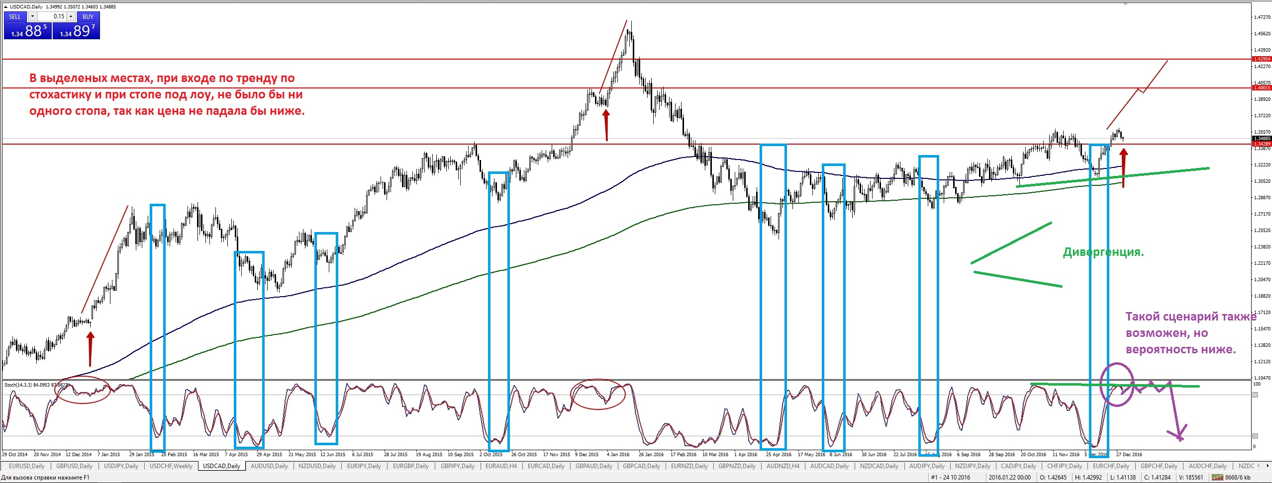Viewport: 1272px width, 483px height.
Task: Switch to the AUDCAD,Daily chart tab
Action: pos(829,466)
